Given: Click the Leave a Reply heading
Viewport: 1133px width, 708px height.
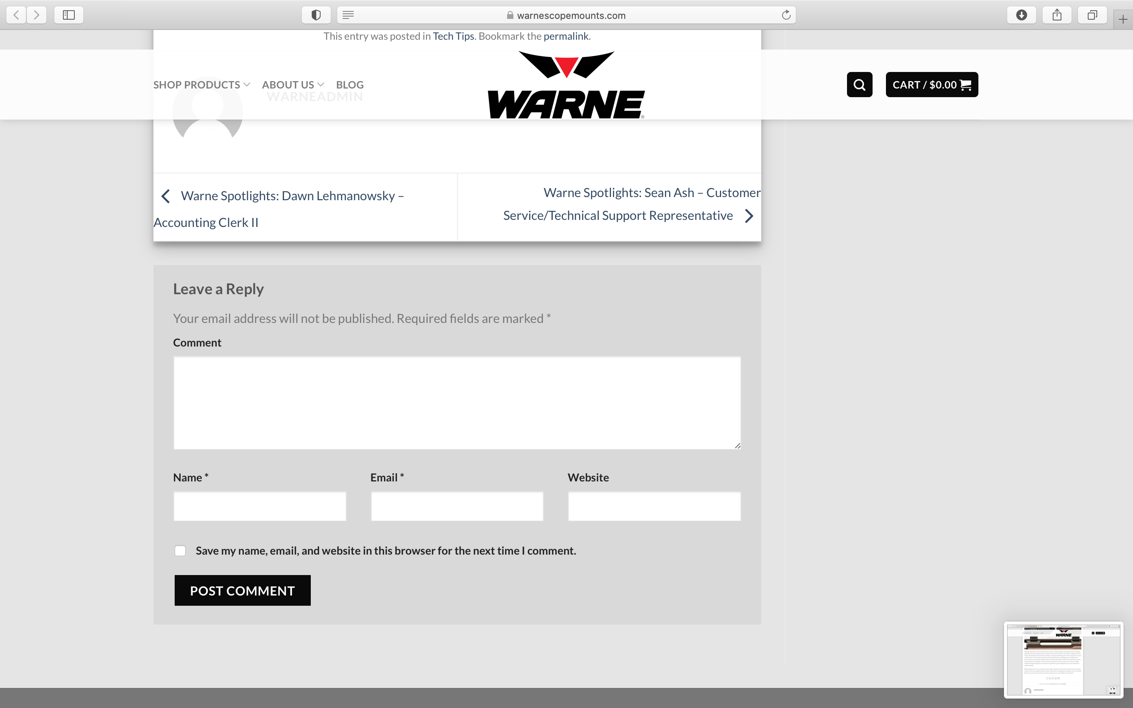Looking at the screenshot, I should 218,289.
